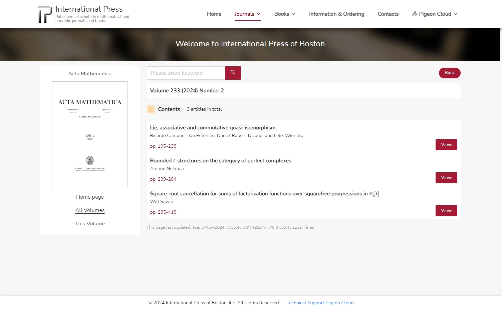View the Square-root cancellation article
This screenshot has height=310, width=502.
446,211
